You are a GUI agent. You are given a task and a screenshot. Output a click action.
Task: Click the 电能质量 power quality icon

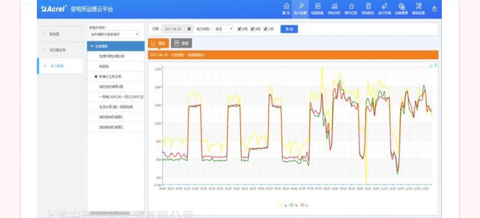tap(317, 7)
